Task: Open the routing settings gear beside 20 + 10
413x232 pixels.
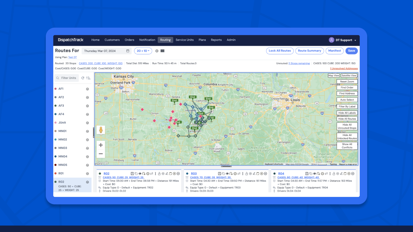Action: [156, 51]
